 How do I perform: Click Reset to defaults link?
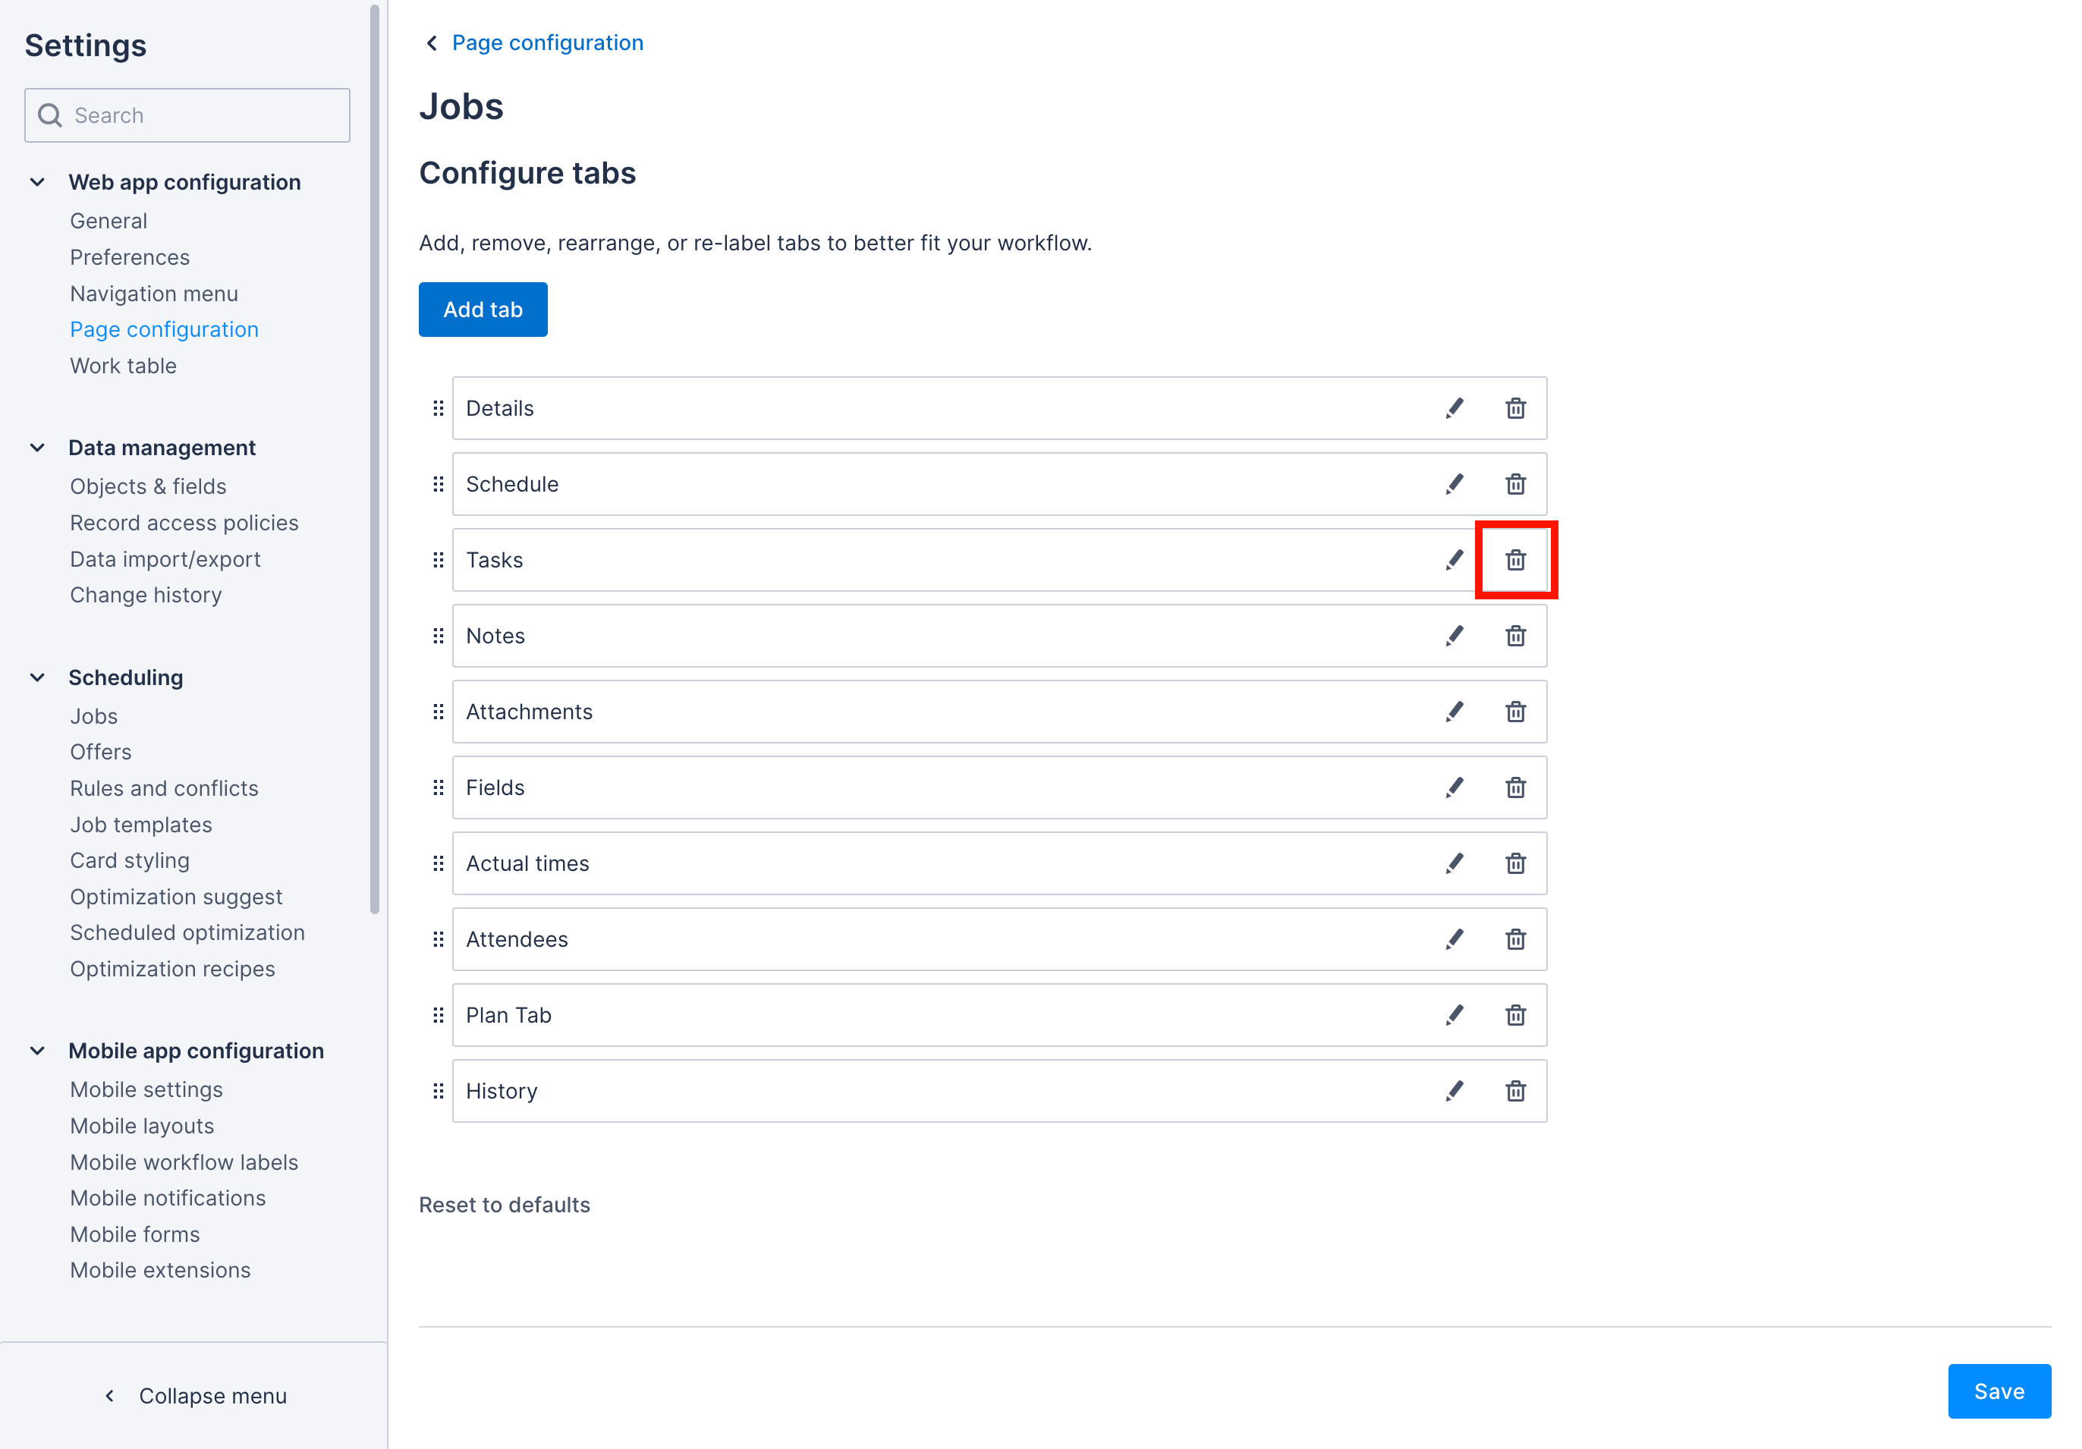(505, 1204)
